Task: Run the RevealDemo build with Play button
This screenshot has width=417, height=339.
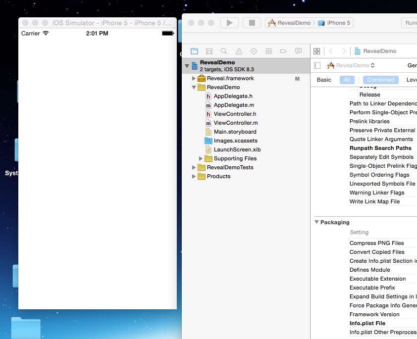Action: (229, 23)
